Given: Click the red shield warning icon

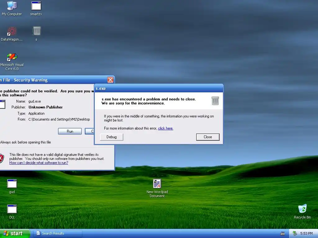Looking at the screenshot, I should click(2, 158).
